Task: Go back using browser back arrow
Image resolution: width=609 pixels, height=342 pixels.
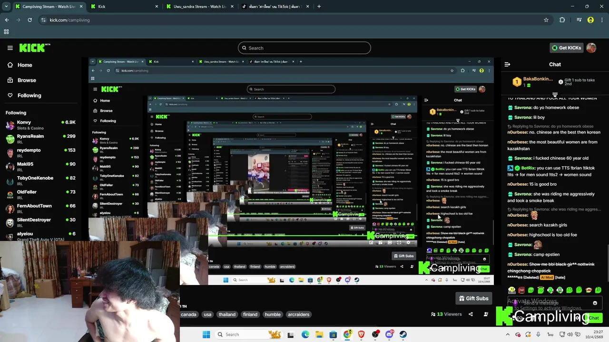Action: (7, 20)
